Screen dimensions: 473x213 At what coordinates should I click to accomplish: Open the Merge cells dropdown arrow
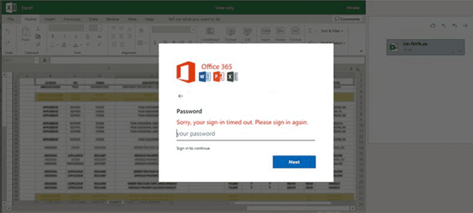(x=146, y=44)
